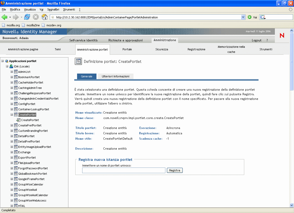Click the mozdev.org bookmark page icon

[43, 25]
